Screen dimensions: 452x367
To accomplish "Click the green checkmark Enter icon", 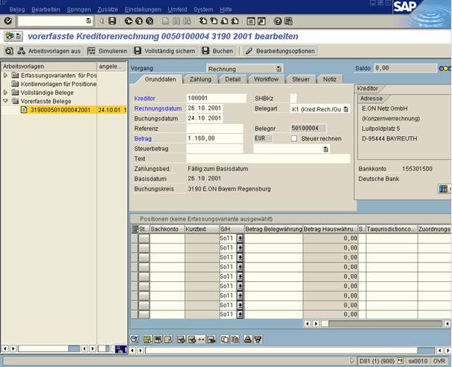I will point(8,21).
